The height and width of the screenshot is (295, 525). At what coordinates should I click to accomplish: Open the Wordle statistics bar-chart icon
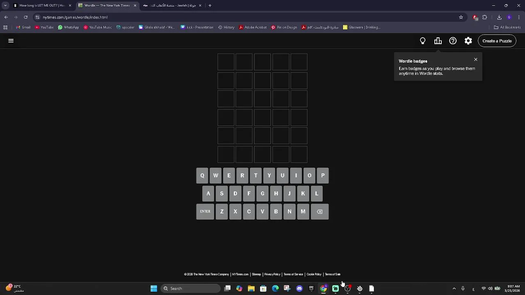[x=438, y=41]
